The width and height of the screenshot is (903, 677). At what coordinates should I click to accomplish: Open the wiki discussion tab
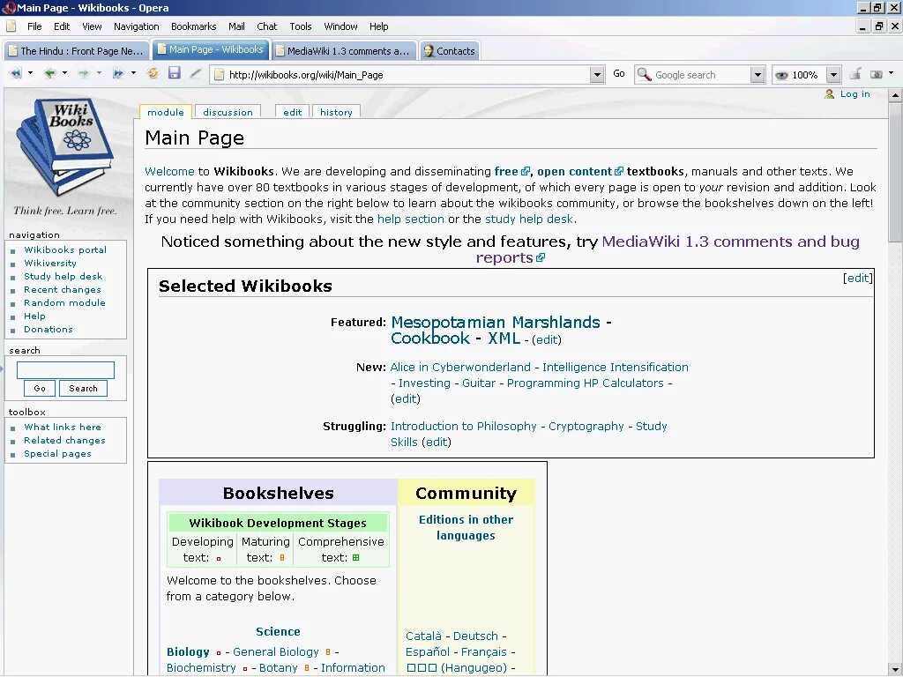(228, 112)
